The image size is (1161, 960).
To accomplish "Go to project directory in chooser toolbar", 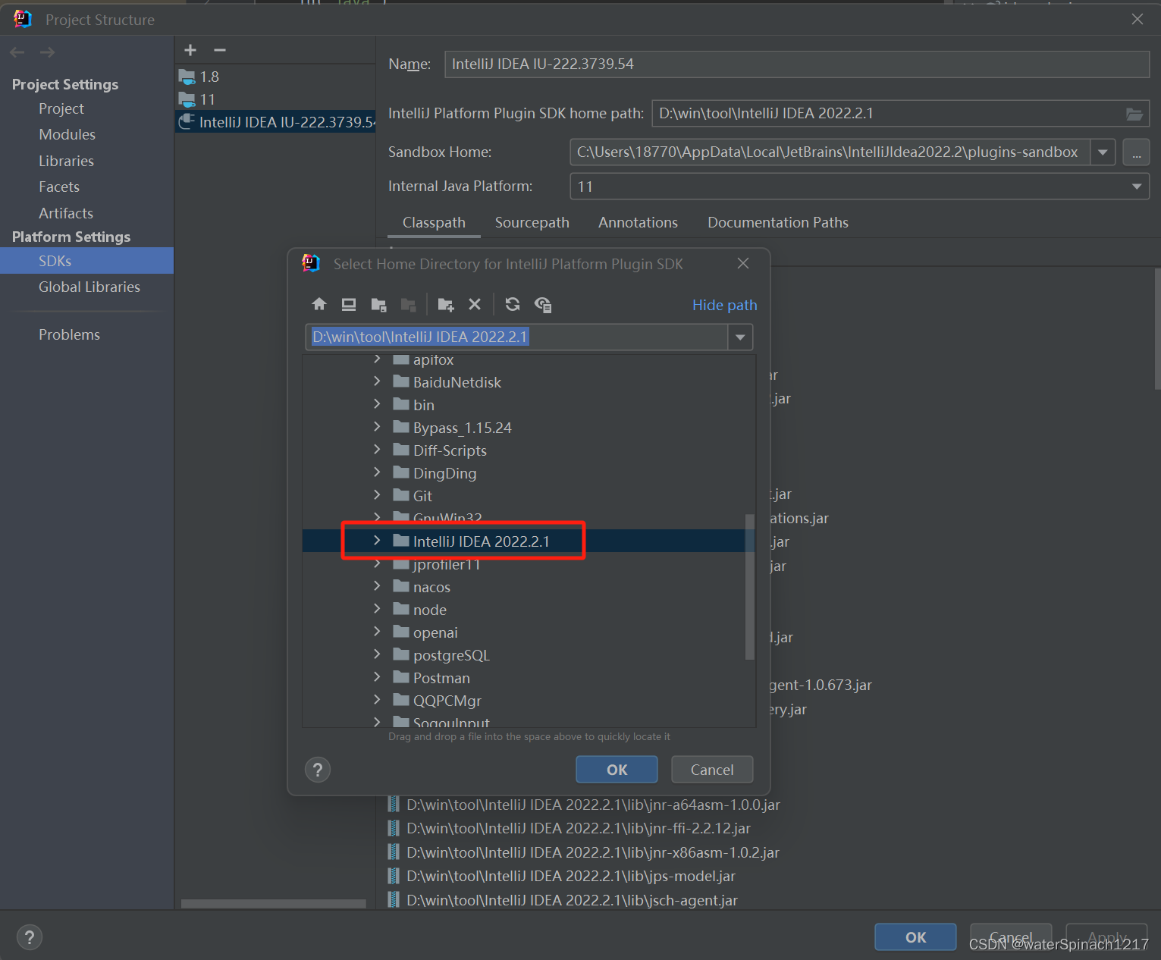I will 379,304.
